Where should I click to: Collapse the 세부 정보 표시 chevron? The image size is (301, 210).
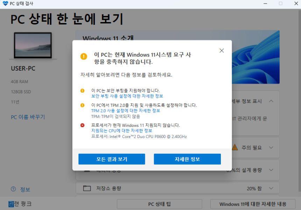(271, 101)
